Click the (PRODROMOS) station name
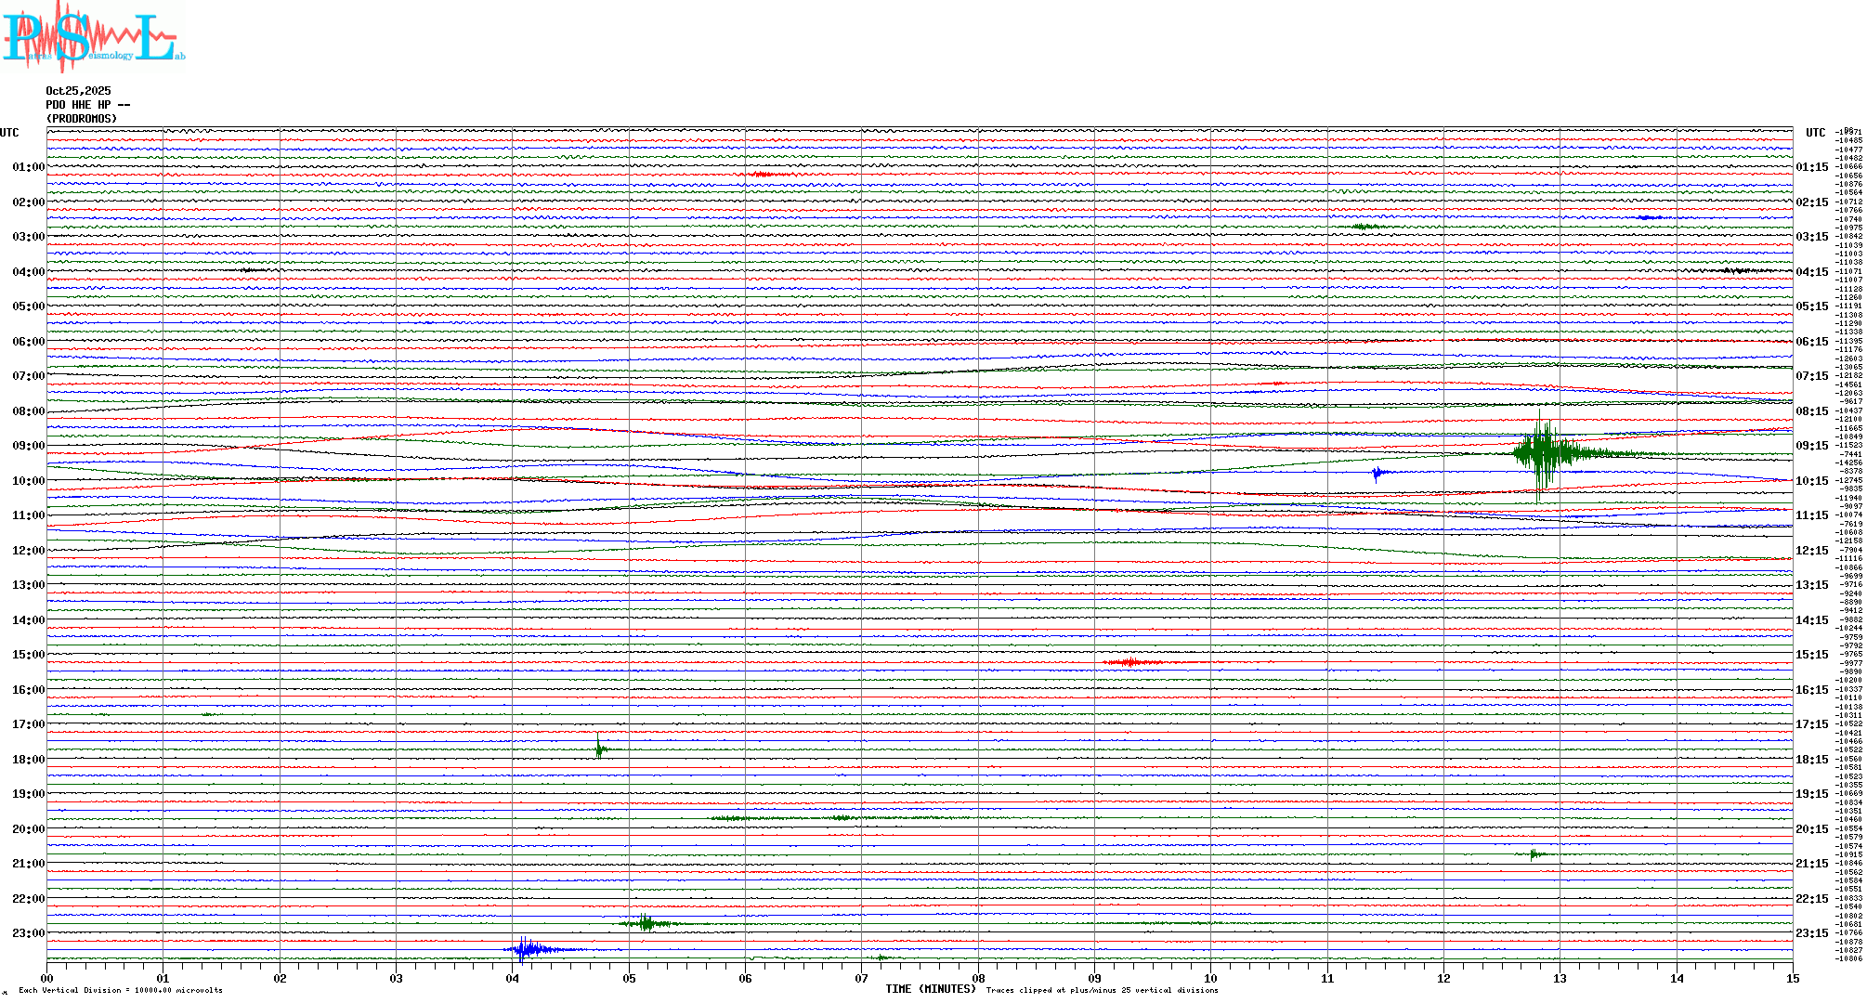This screenshot has width=1867, height=1003. tap(82, 119)
